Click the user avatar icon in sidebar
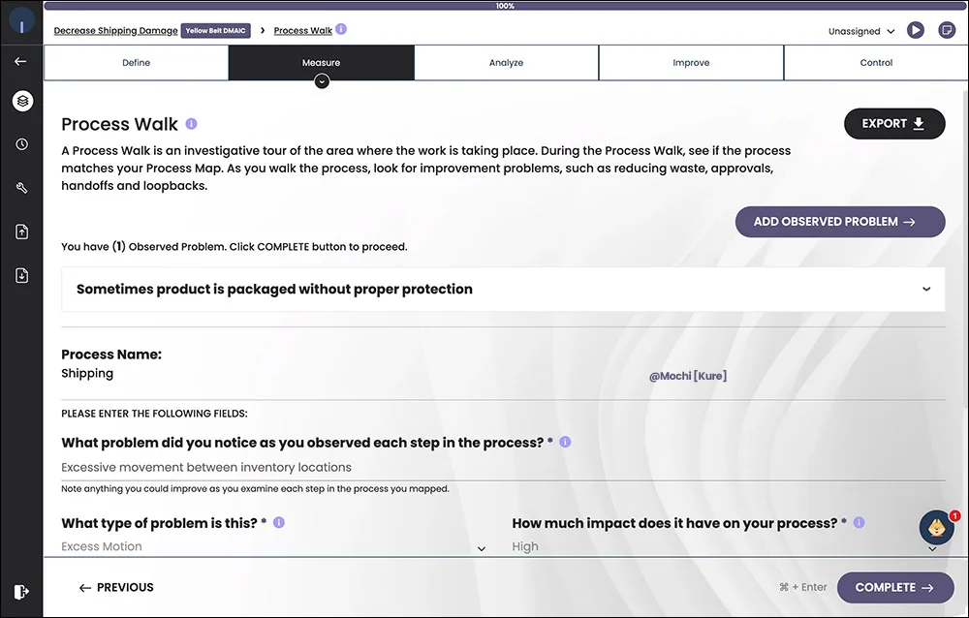This screenshot has width=969, height=618. pyautogui.click(x=21, y=21)
